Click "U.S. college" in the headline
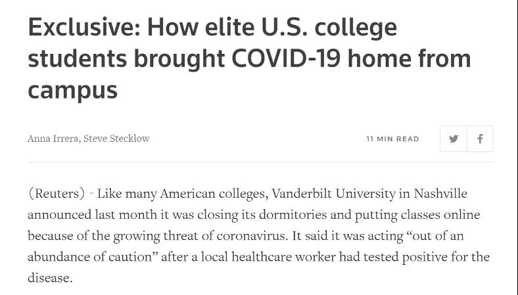This screenshot has height=295, width=518. tap(329, 28)
